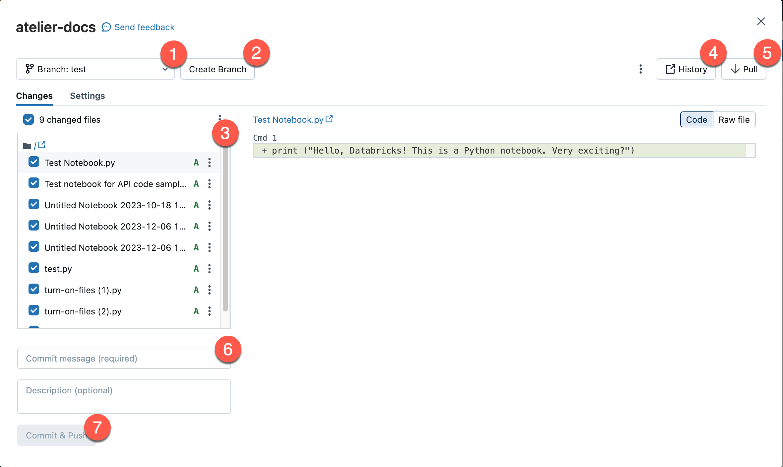Viewport: 783px width, 467px height.
Task: Switch to the Settings tab
Action: tap(87, 96)
